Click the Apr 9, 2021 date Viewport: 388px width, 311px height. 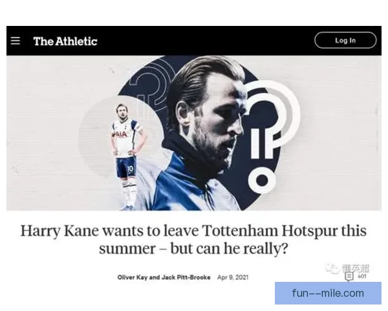233,277
